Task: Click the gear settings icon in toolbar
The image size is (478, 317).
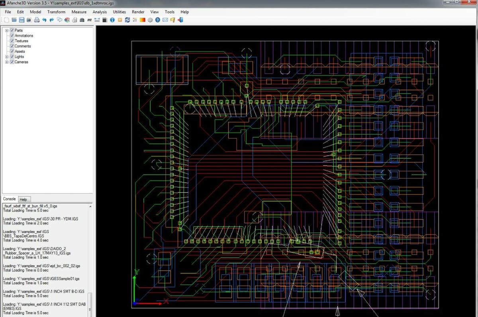Action: (150, 20)
